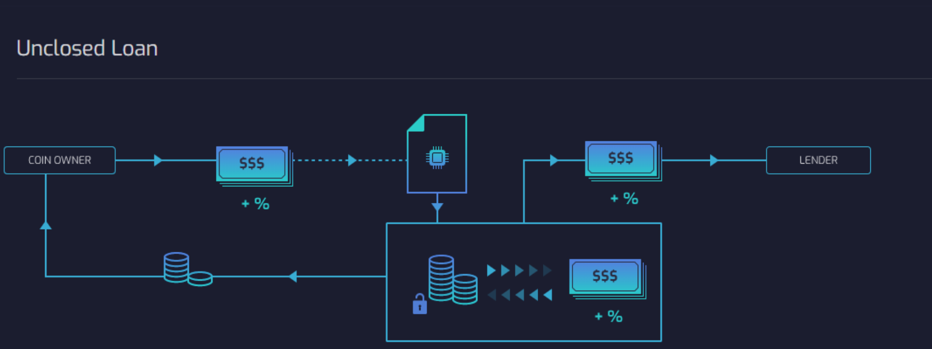The width and height of the screenshot is (932, 349).
Task: Click the up arrowhead below COIN OWNER
Action: click(46, 225)
